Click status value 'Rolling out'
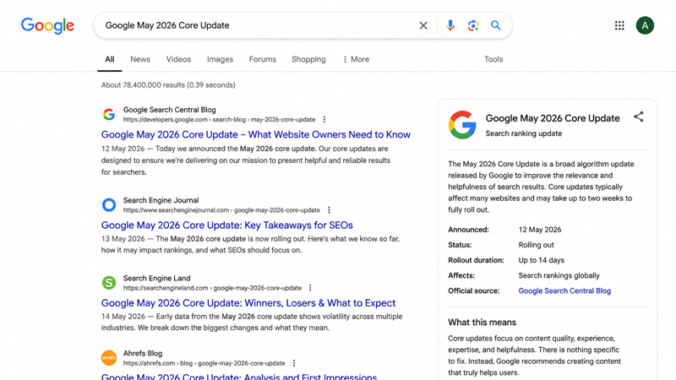 point(536,245)
